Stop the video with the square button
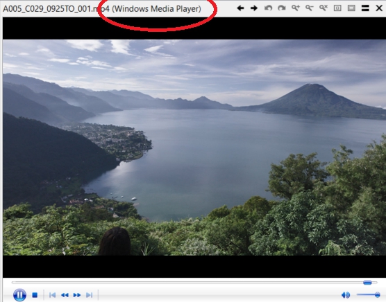Screen dimensions: 386x302 35,295
